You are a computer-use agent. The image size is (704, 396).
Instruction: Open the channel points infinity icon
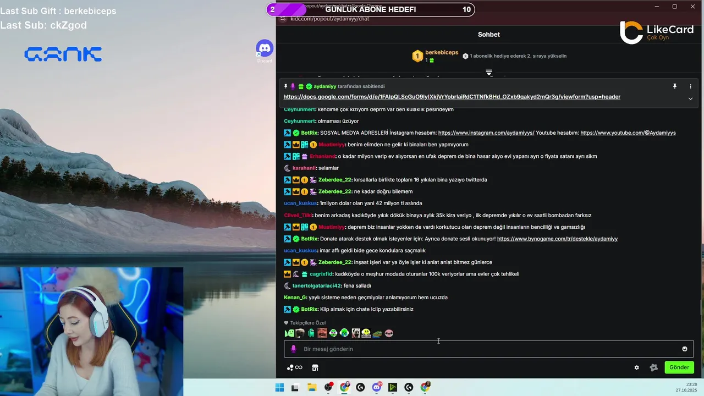295,367
